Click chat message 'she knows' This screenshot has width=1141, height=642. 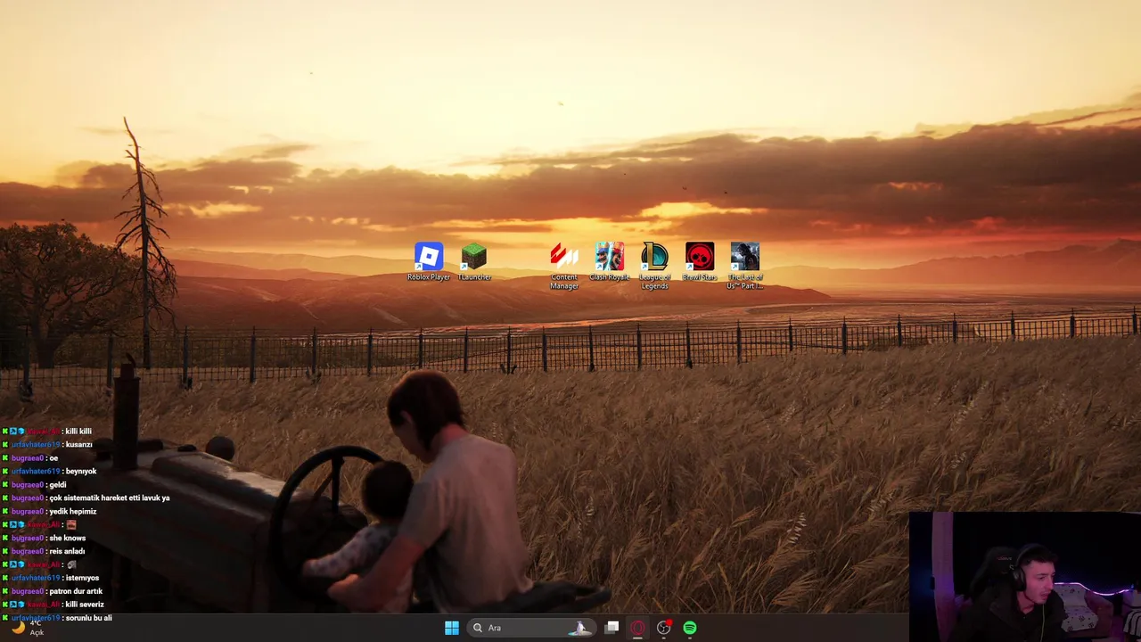tap(68, 538)
